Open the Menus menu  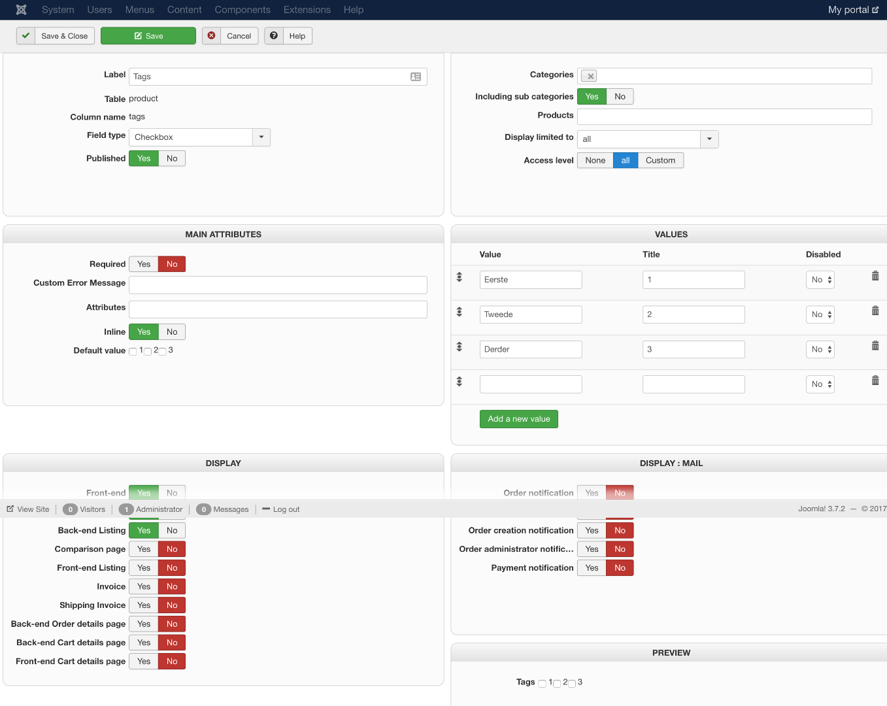[140, 10]
